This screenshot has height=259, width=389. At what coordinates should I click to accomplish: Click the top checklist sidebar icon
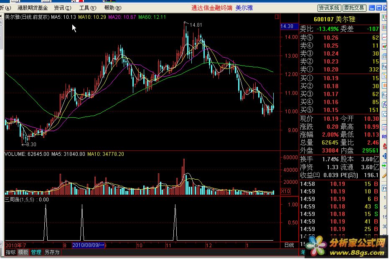tap(384, 18)
